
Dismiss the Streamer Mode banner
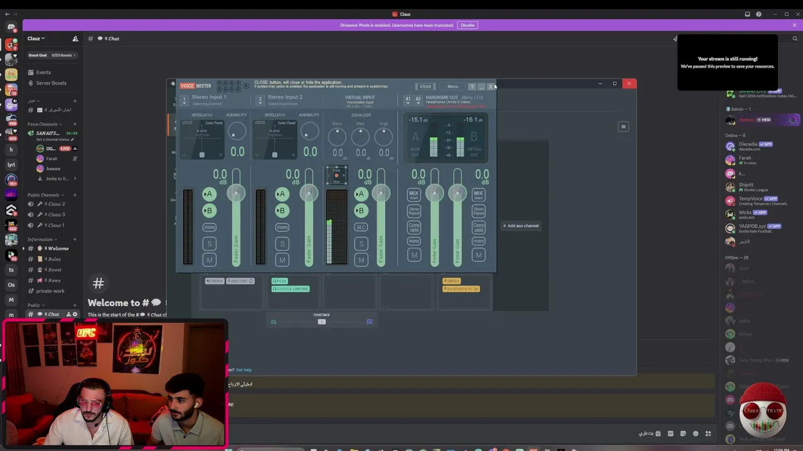coord(794,25)
